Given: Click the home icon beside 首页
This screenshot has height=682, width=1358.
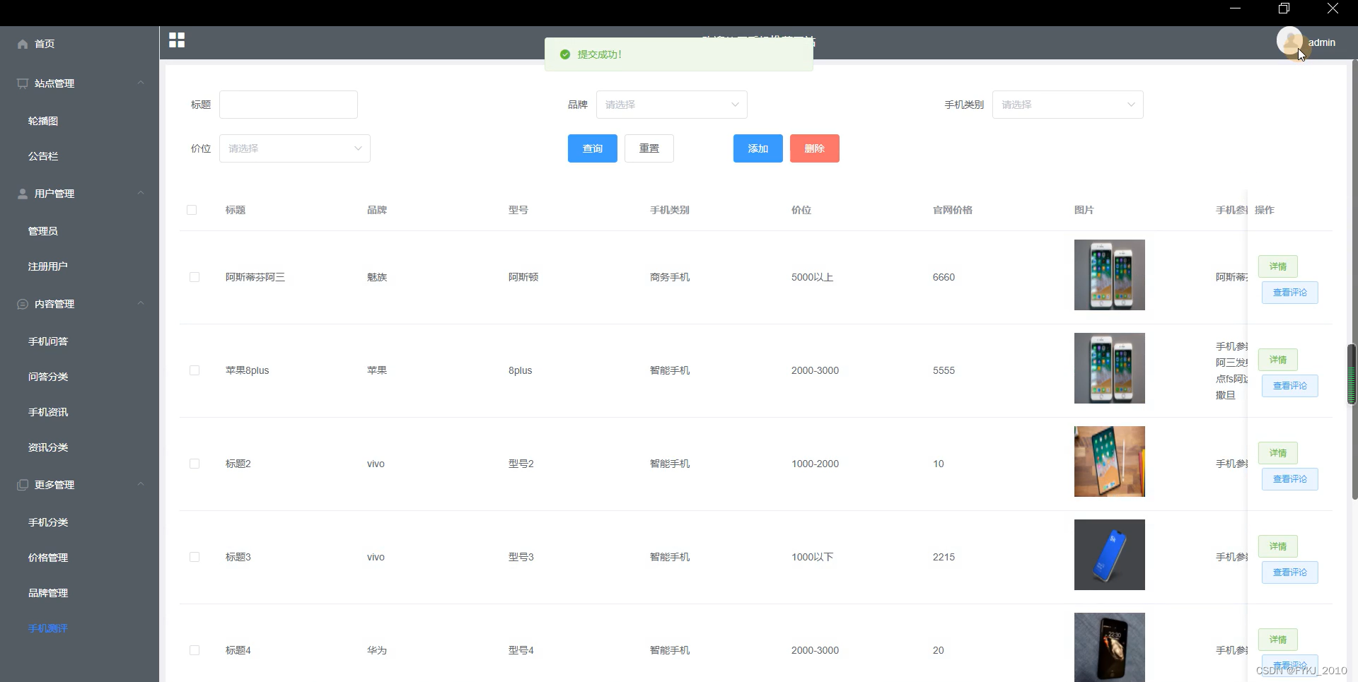Looking at the screenshot, I should 23,44.
